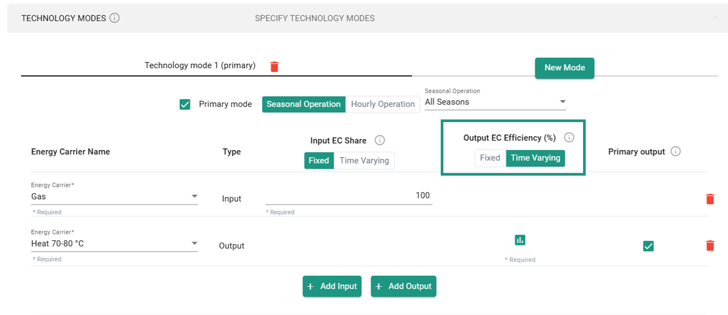Switch to Hourly Operation

pos(383,104)
